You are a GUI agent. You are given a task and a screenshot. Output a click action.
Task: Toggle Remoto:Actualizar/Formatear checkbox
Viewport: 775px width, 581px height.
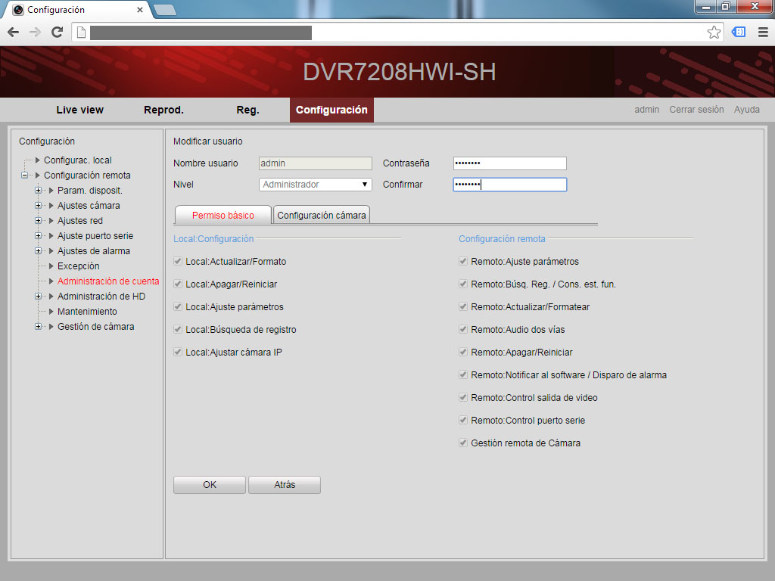463,307
